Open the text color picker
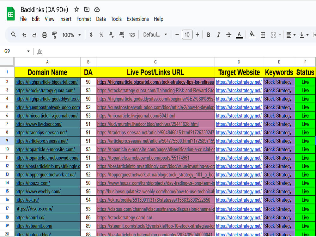Viewport: 316px width, 237px height. (x=239, y=35)
